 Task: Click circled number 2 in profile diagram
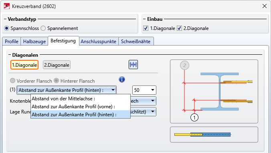[x=184, y=65]
